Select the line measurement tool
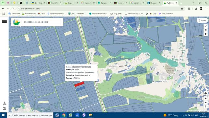The height and width of the screenshot is (118, 209). [206, 26]
